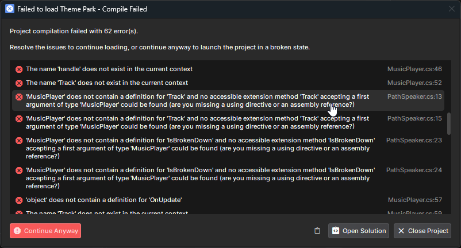Open the PathSpeaker.cs:23 file reference
This screenshot has height=248, width=461.
click(414, 140)
